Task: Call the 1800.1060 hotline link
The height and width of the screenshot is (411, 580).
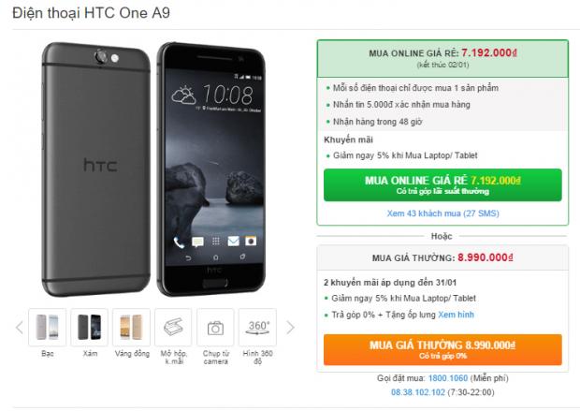Action: pos(448,378)
